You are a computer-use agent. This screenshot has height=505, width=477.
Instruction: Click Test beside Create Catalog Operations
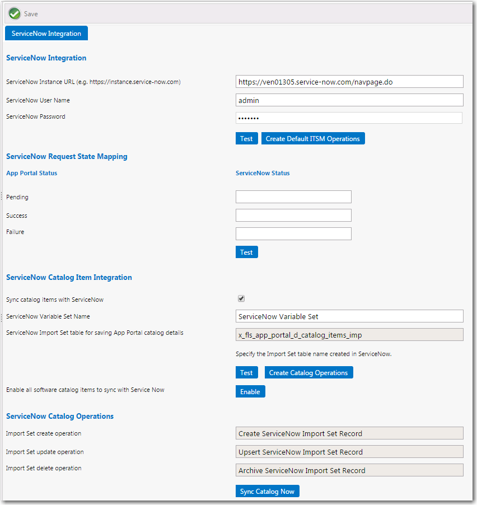pos(247,372)
